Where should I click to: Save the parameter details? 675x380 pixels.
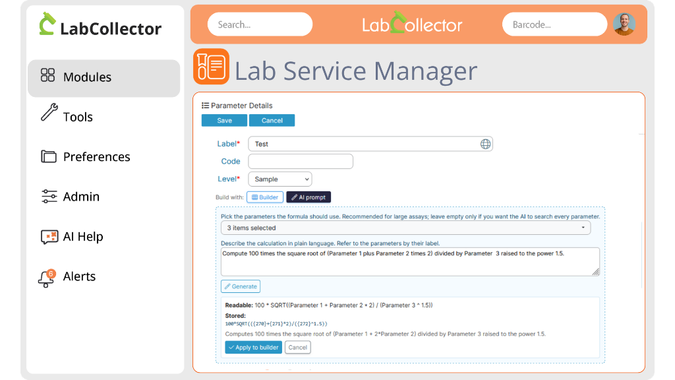pyautogui.click(x=224, y=121)
